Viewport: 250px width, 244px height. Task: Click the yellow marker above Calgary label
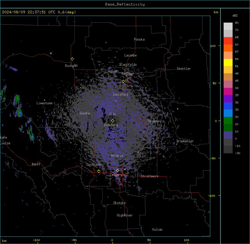118,171
